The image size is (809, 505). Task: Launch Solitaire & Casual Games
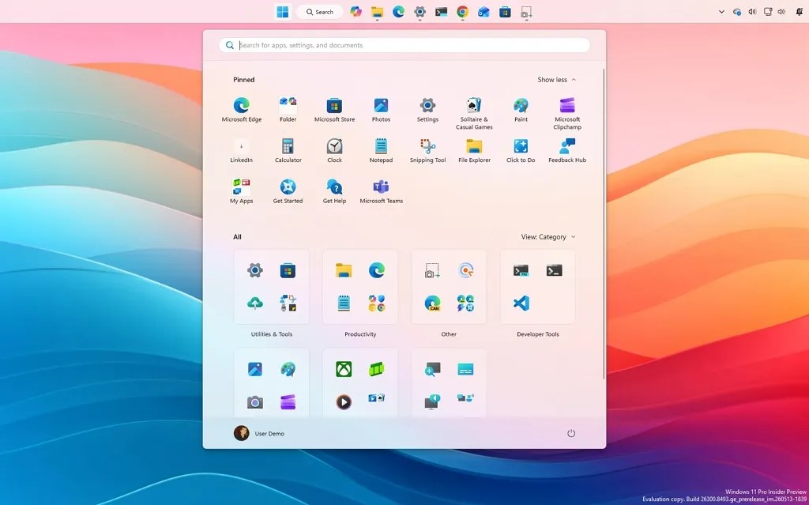[x=474, y=113]
